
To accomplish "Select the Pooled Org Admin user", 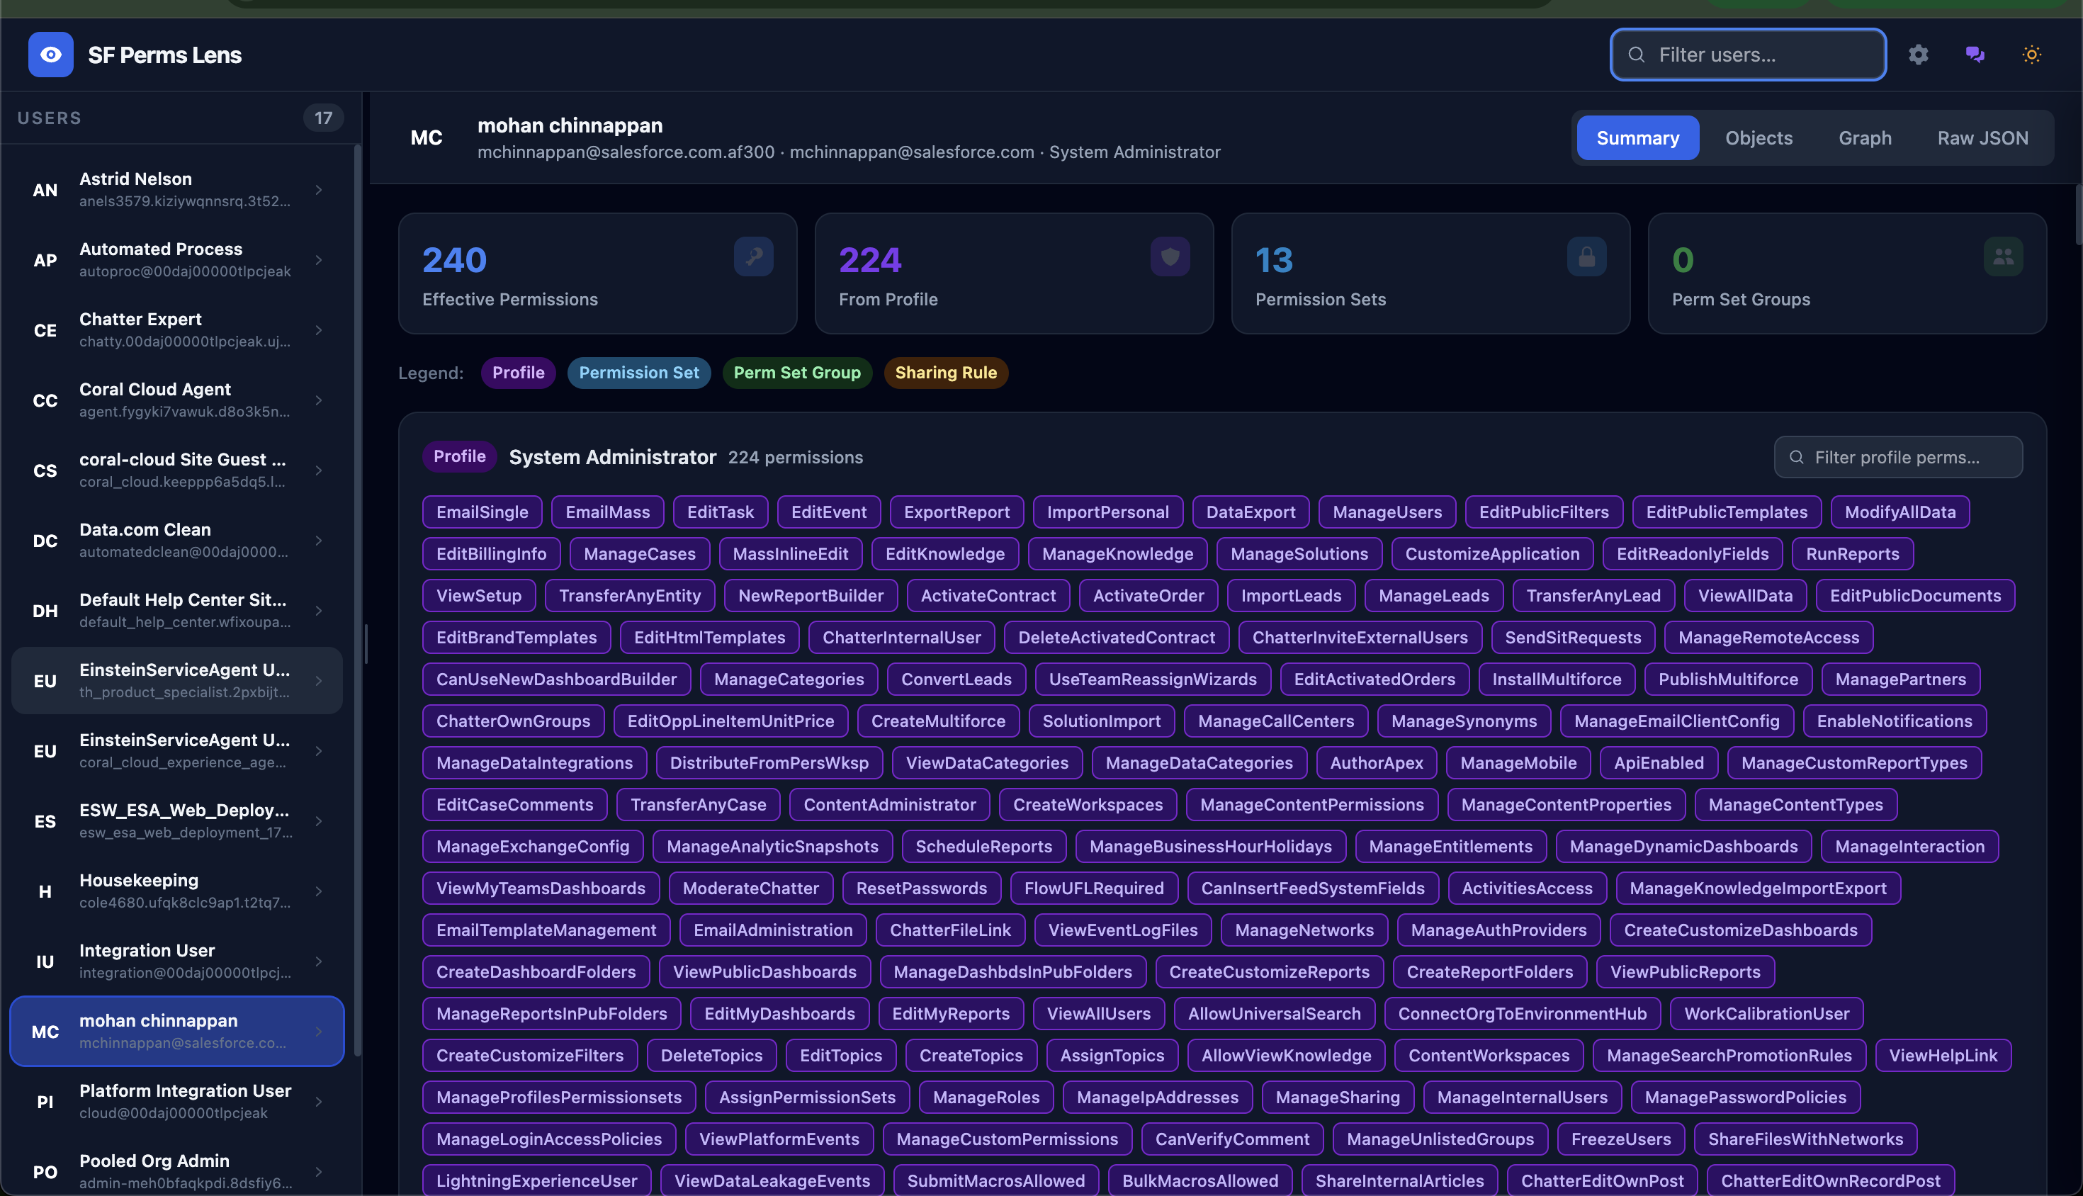I will (x=176, y=1171).
